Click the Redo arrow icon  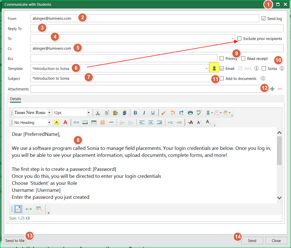[x=181, y=113]
